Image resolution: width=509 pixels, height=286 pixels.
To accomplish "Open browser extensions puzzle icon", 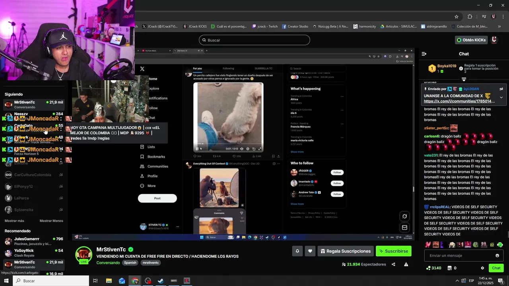I will tap(470, 17).
